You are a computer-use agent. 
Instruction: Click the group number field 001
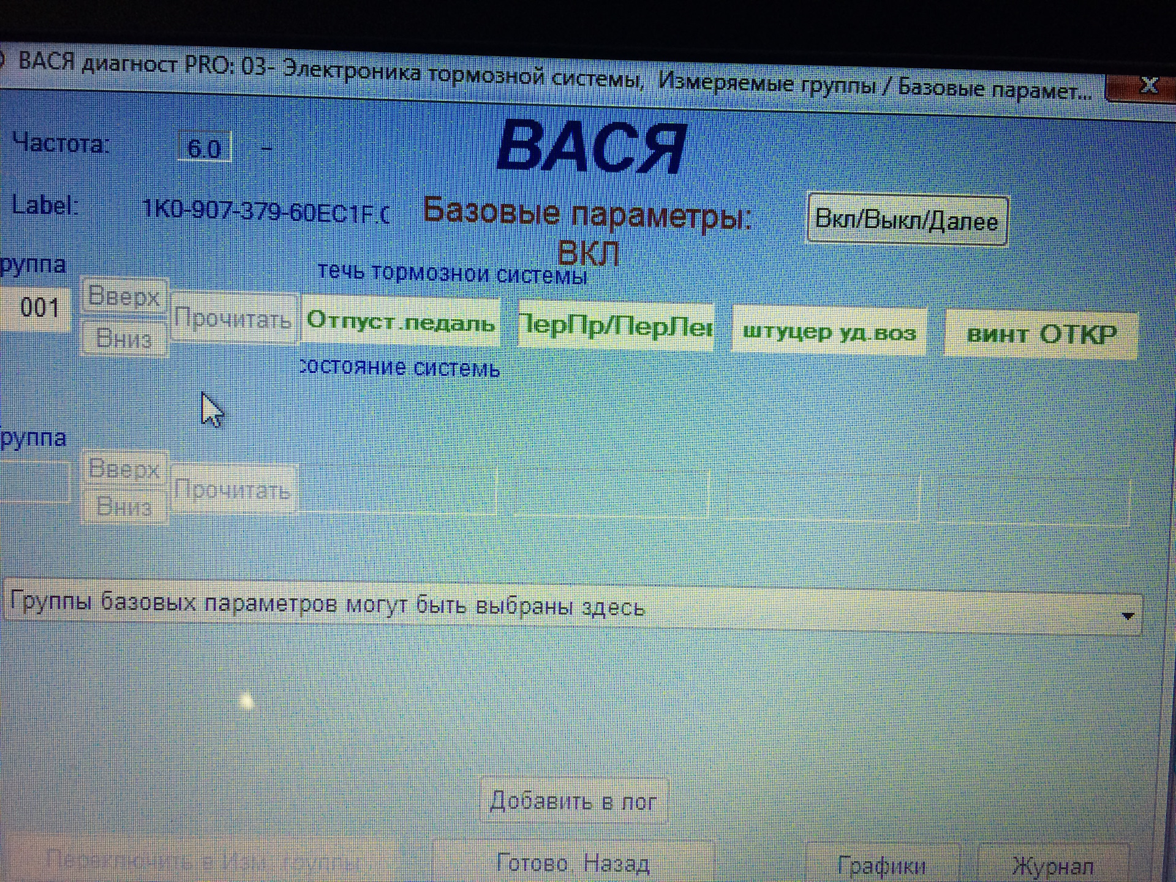(x=36, y=307)
